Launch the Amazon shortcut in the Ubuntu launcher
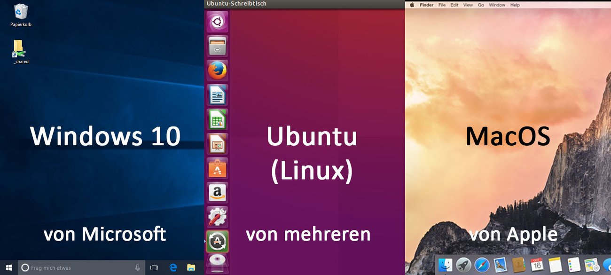The image size is (611, 275). click(217, 193)
